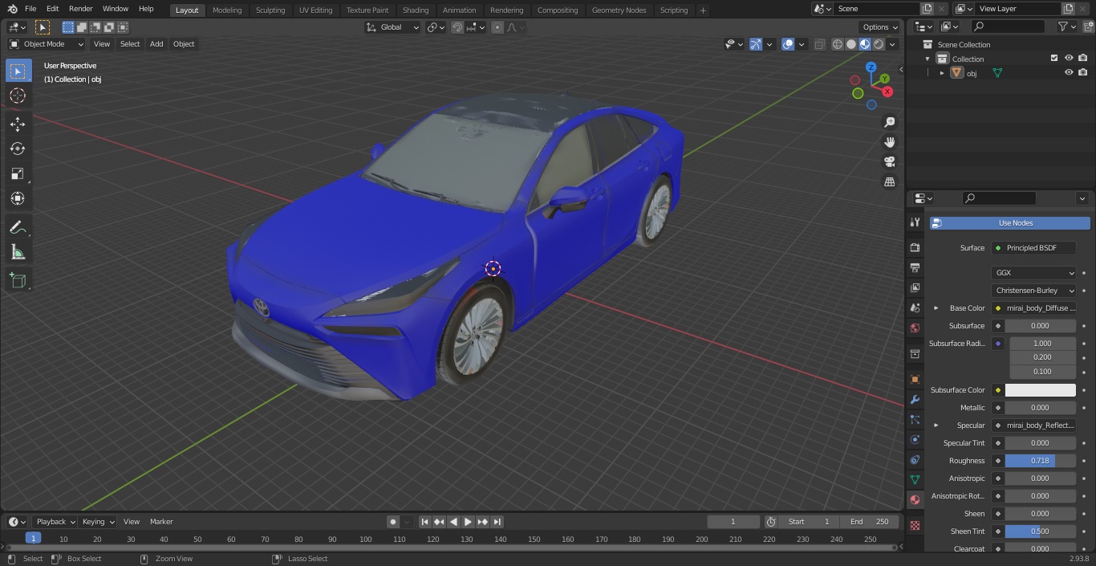Open the Christensen-Burley subsurface method dropdown
This screenshot has height=566, width=1096.
tap(1034, 291)
